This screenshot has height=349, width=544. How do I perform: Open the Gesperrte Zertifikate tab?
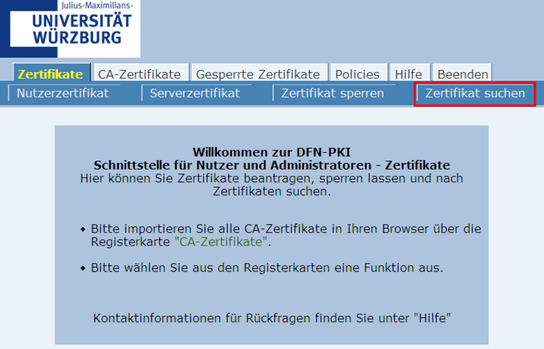pos(258,74)
